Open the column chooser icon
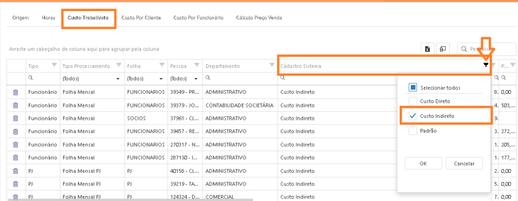Image resolution: width=518 pixels, height=201 pixels. (443, 49)
